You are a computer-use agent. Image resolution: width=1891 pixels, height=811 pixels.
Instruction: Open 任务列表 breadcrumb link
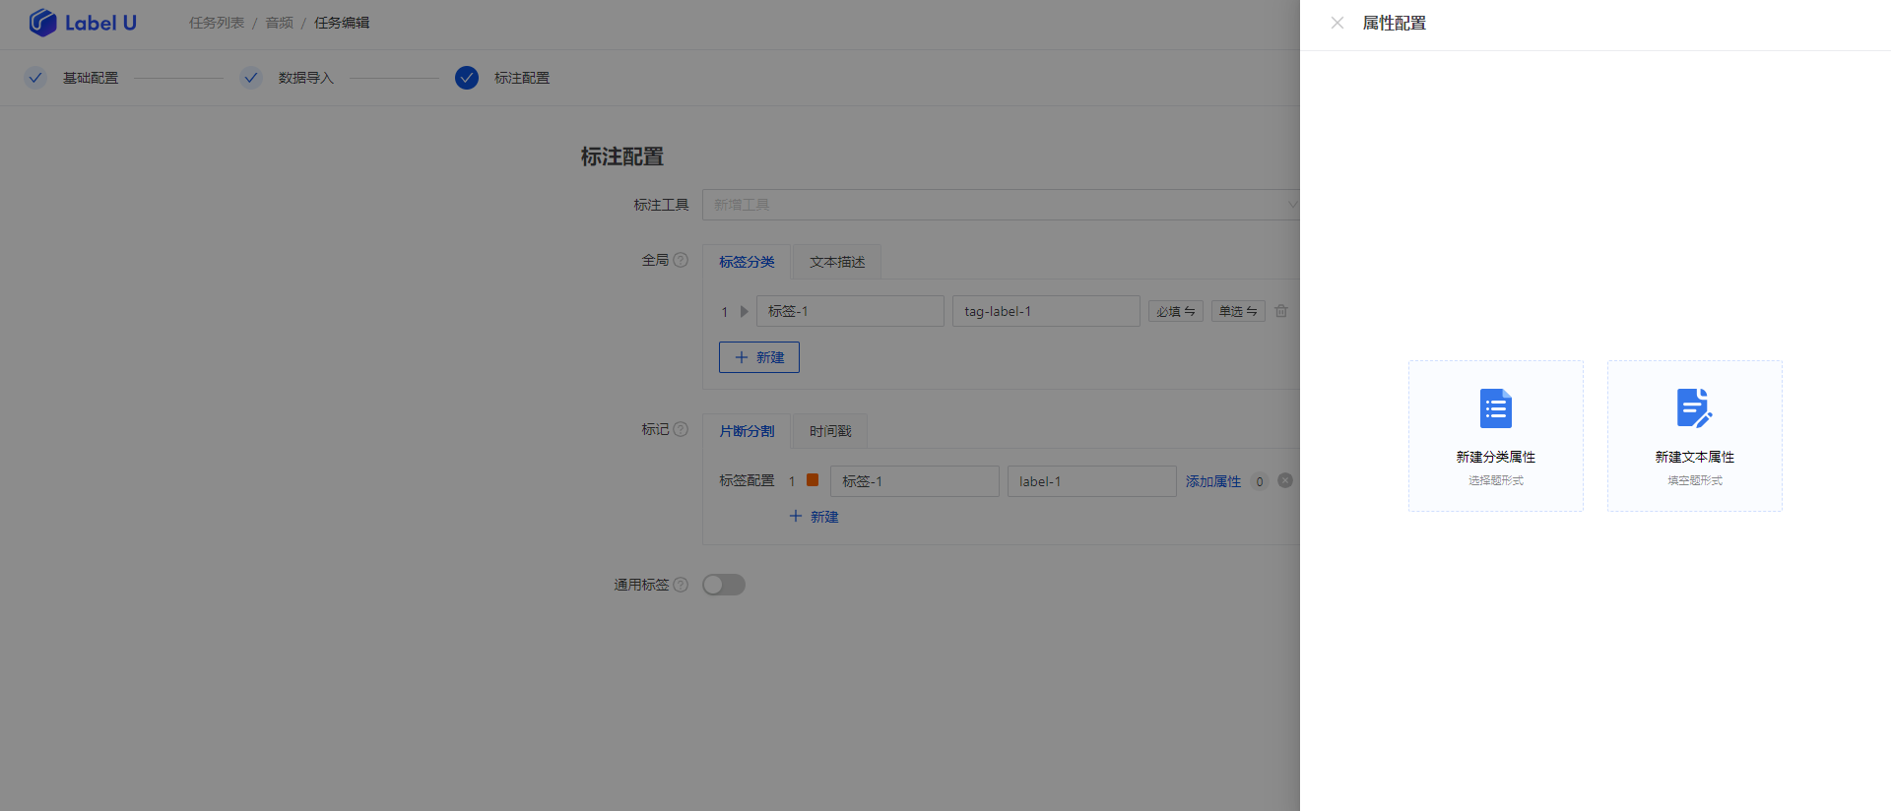pos(217,23)
